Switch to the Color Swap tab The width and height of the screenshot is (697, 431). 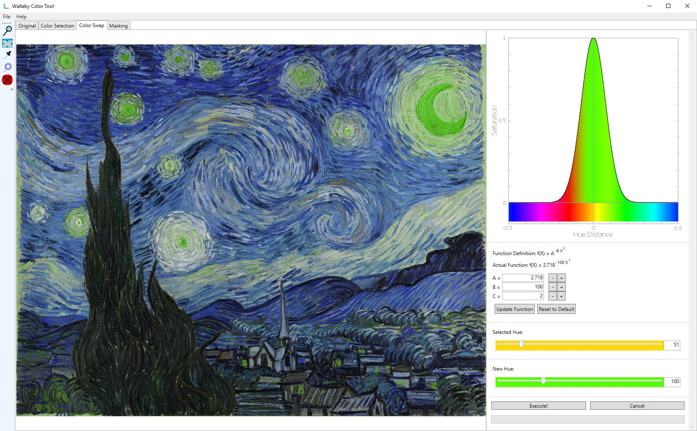92,25
